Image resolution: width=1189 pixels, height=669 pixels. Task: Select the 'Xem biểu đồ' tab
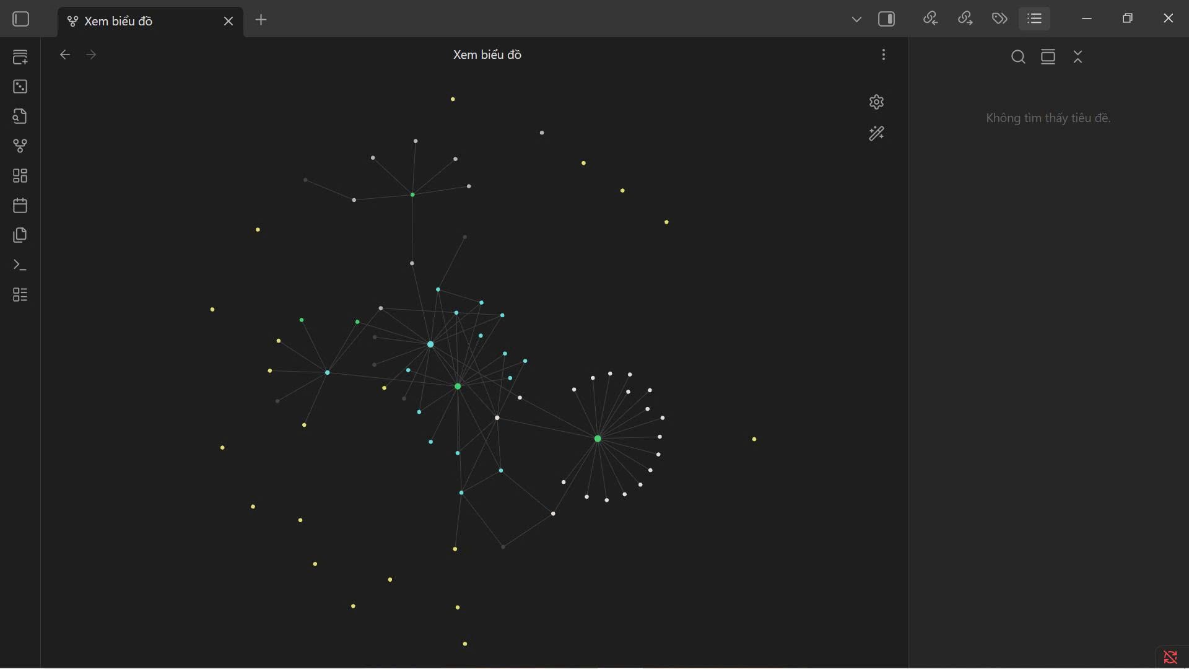(x=142, y=21)
